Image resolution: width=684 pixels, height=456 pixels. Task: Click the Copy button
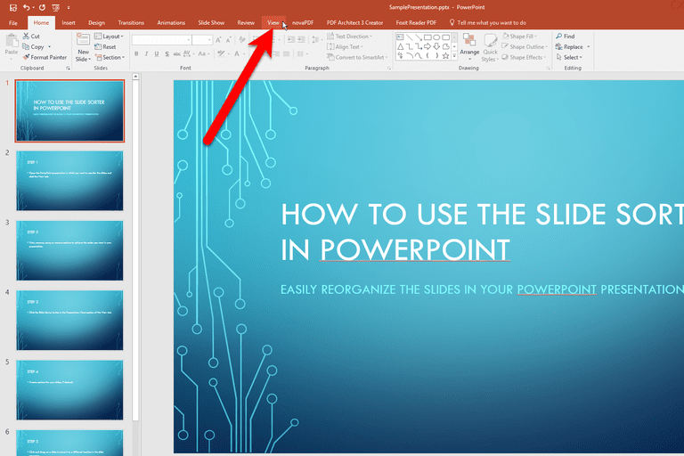[34, 46]
